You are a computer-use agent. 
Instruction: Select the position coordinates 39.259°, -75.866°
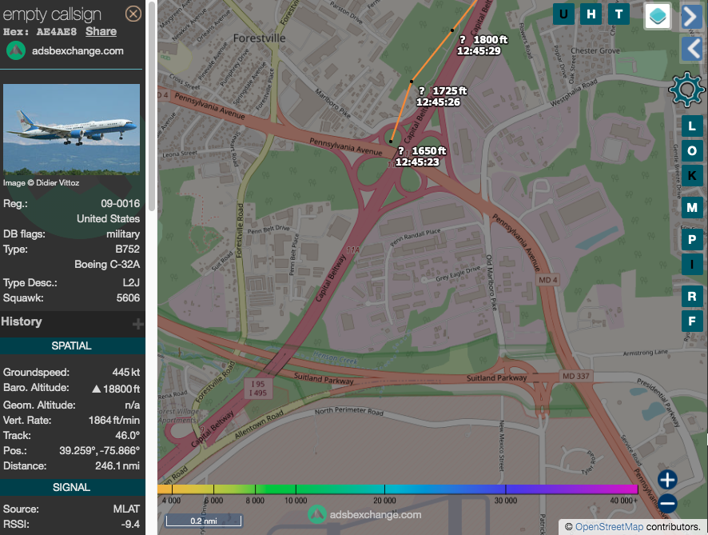point(100,451)
